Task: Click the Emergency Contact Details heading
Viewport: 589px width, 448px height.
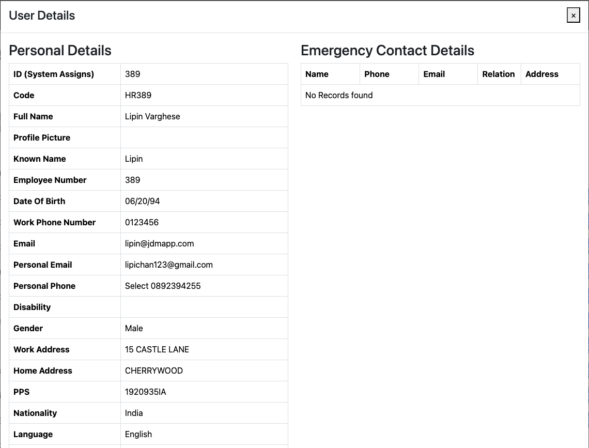Action: [387, 51]
